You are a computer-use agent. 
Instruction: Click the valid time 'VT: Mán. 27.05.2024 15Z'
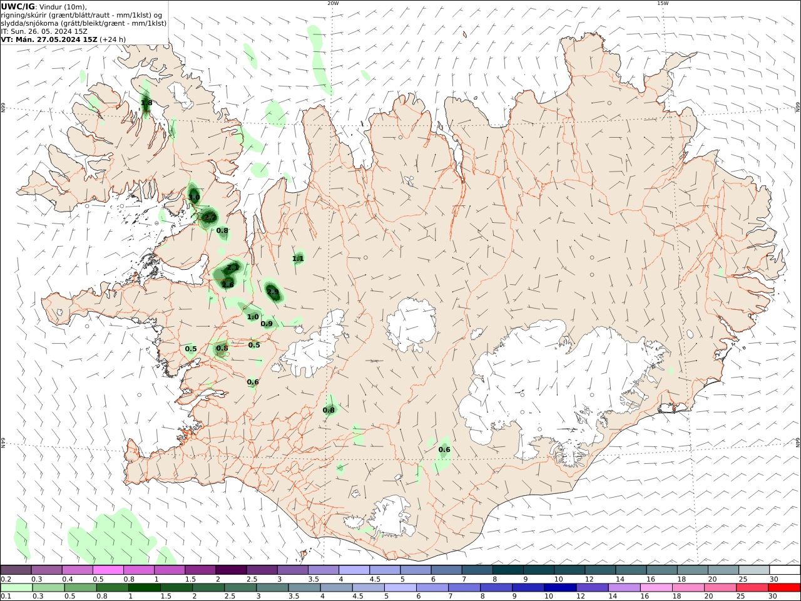[49, 39]
